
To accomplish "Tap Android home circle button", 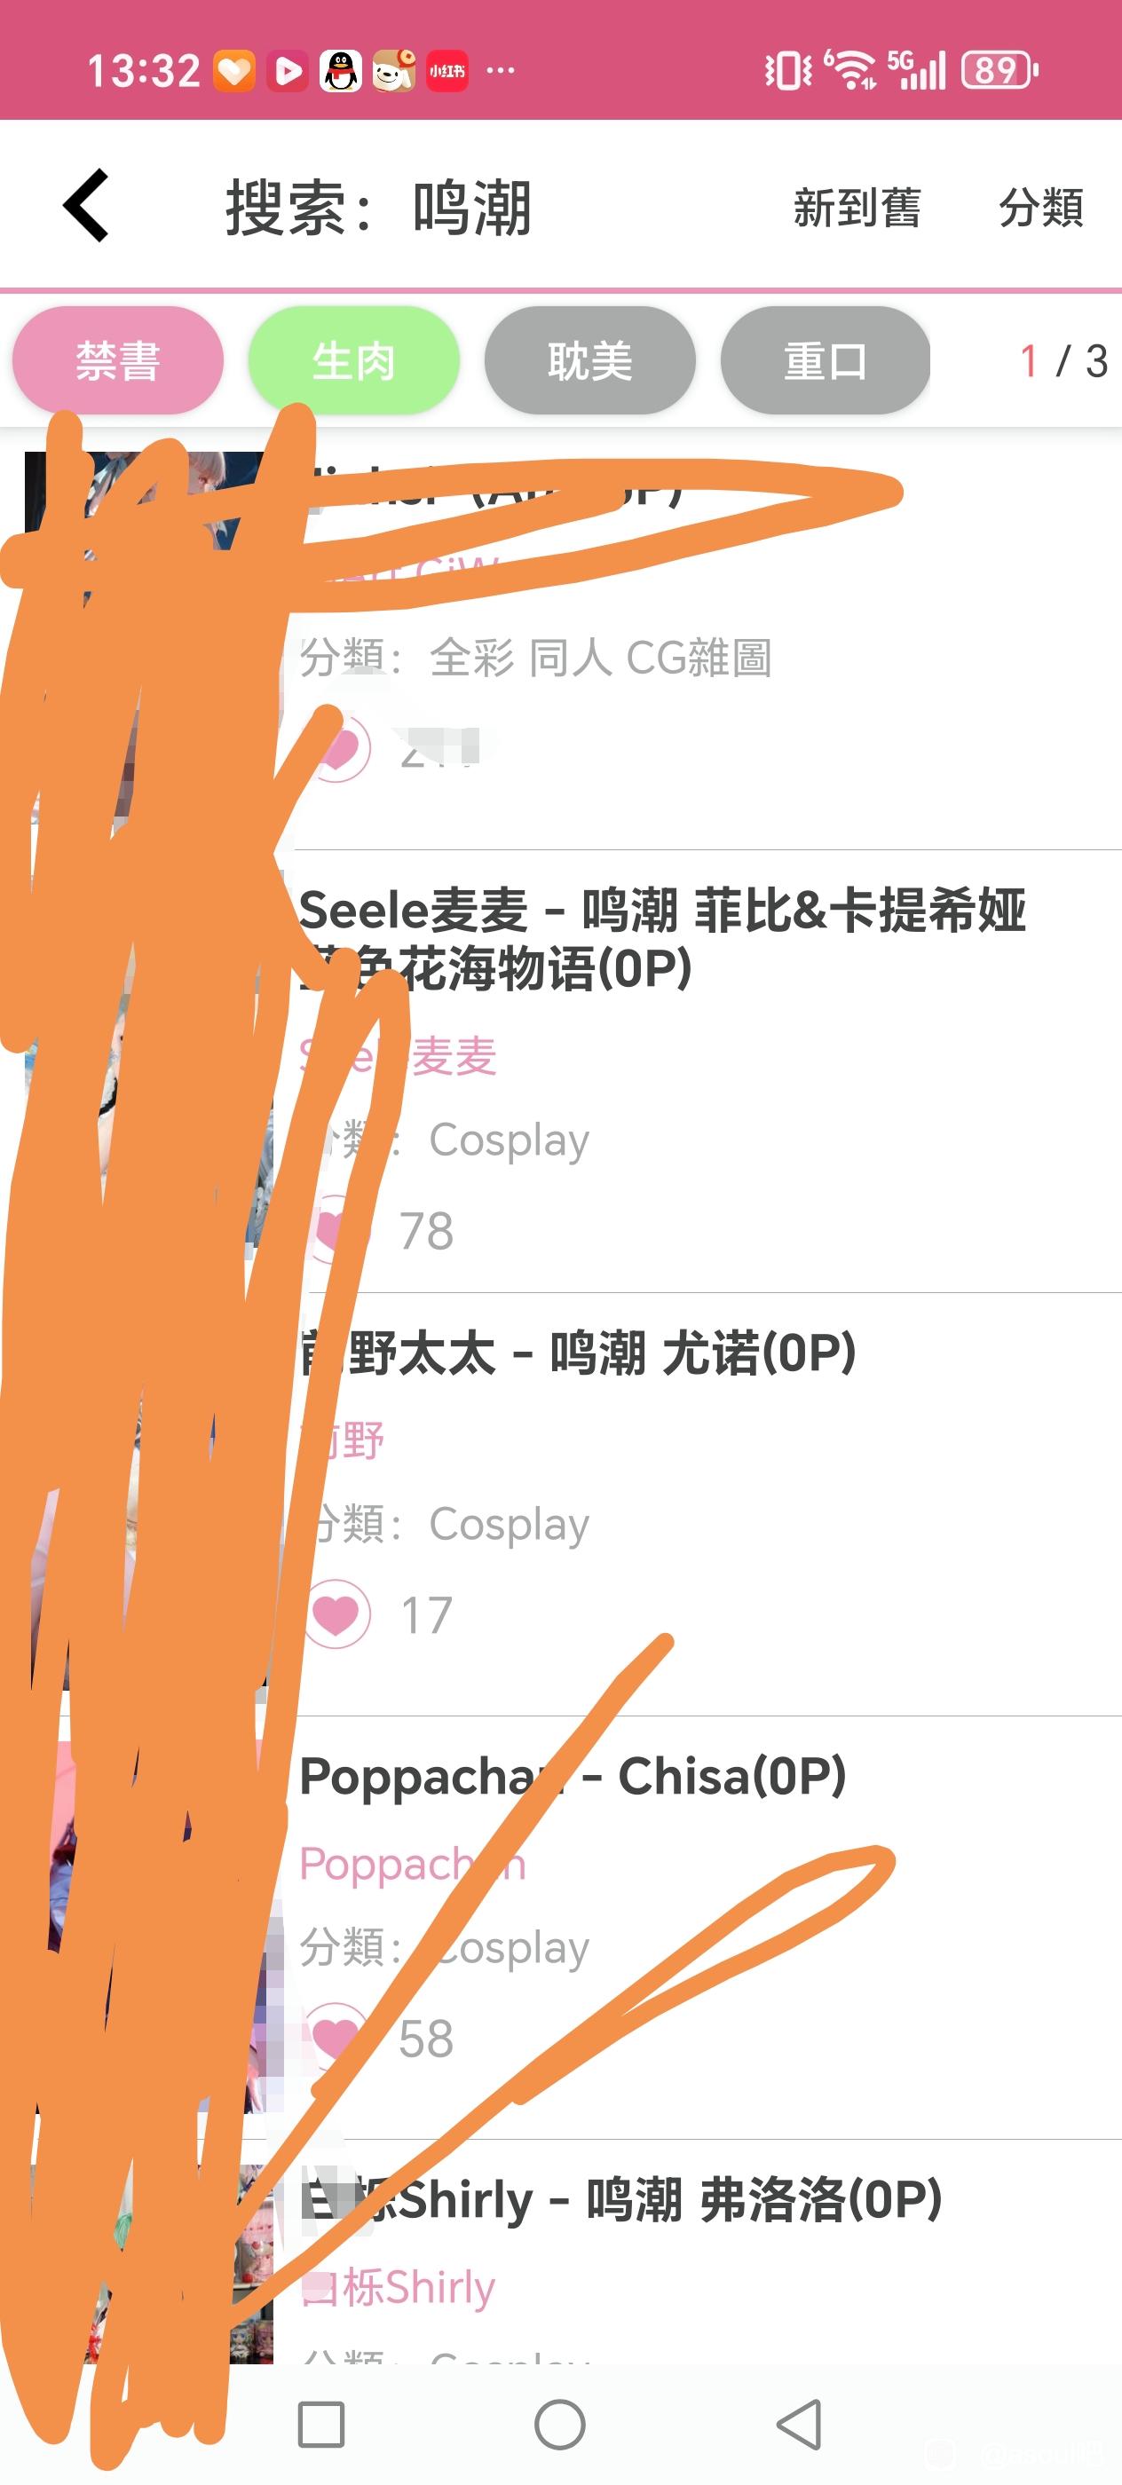I will pos(559,2425).
